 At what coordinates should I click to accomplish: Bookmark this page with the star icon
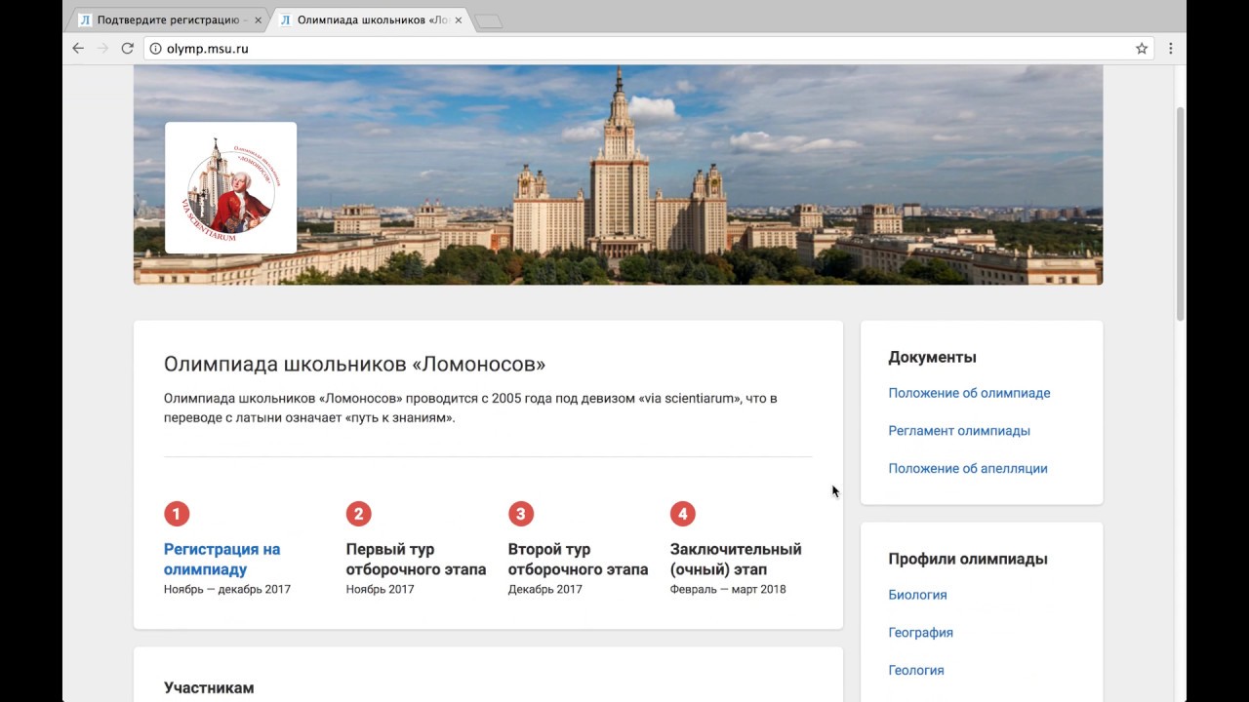point(1142,49)
